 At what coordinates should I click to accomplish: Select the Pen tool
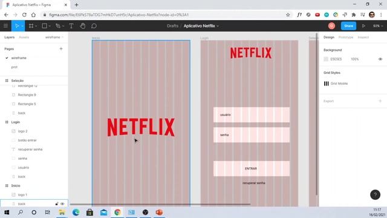58,25
